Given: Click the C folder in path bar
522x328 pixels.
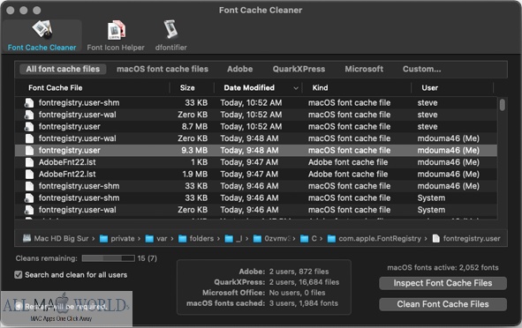Looking at the screenshot, I should [308, 239].
